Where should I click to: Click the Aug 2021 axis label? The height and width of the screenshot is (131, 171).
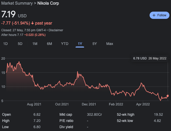point(34,104)
